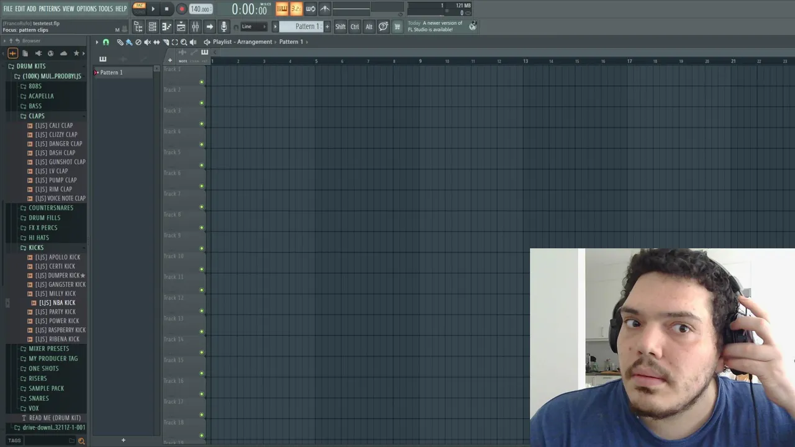
Task: Click the plus icon above Track 1
Action: [170, 60]
